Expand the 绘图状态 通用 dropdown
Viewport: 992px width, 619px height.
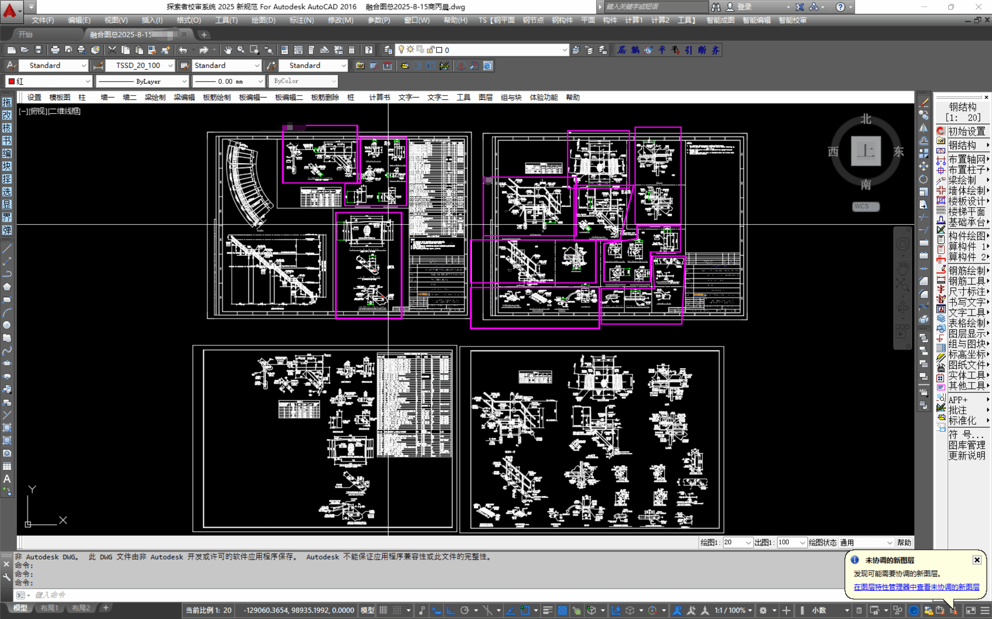866,542
